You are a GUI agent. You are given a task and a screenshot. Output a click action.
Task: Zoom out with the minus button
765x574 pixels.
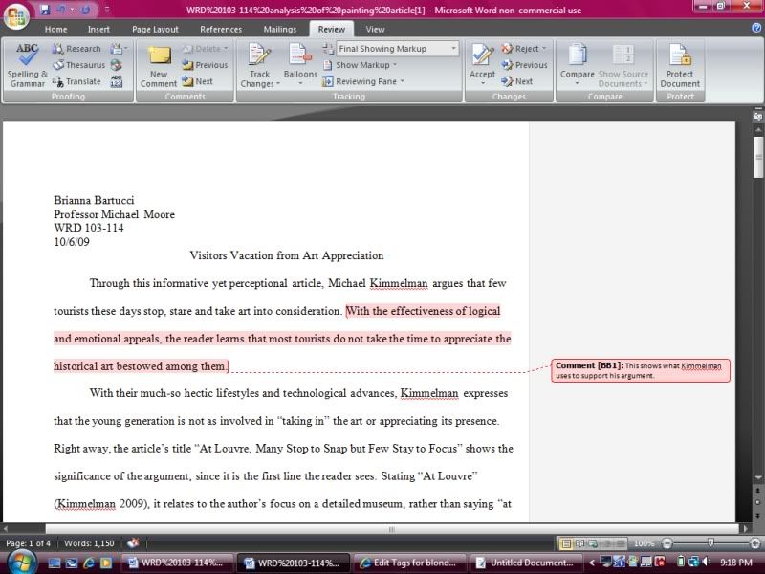[667, 543]
